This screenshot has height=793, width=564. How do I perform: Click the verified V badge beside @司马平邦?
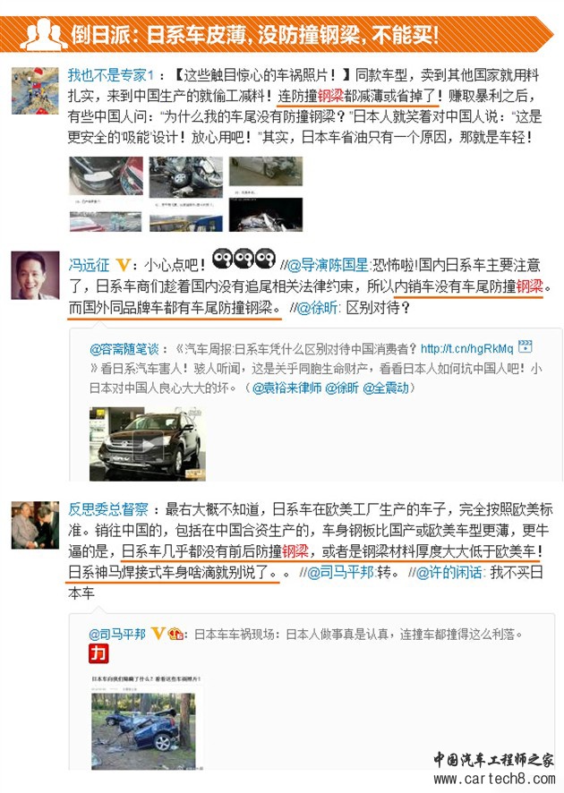tap(158, 633)
